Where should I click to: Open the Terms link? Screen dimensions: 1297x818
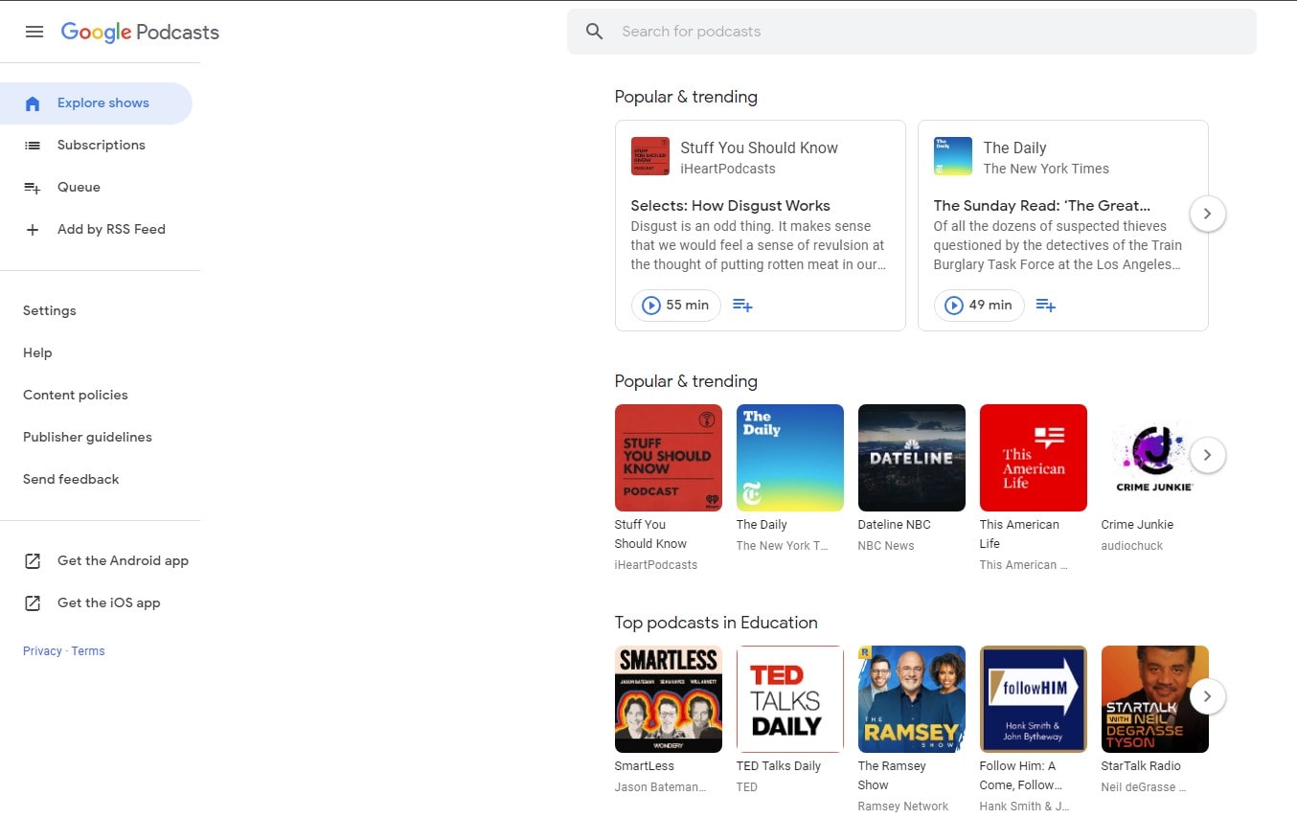pos(88,651)
